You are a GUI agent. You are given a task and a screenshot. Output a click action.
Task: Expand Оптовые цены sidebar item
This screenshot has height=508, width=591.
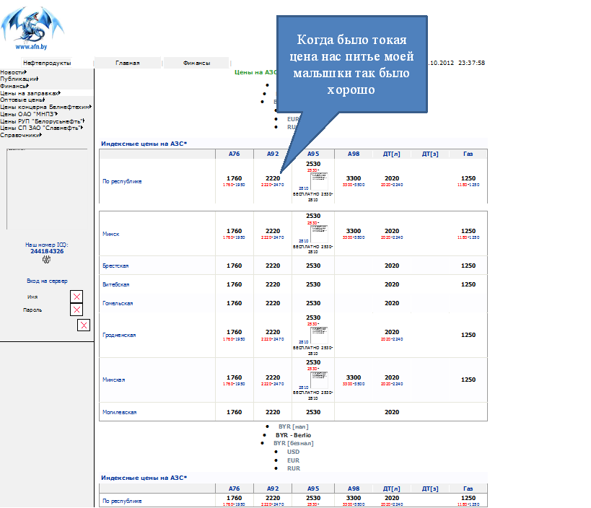point(22,100)
